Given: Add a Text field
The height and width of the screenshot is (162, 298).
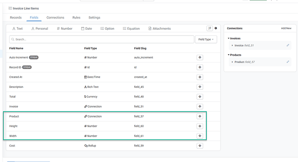Looking at the screenshot, I should tap(17, 28).
